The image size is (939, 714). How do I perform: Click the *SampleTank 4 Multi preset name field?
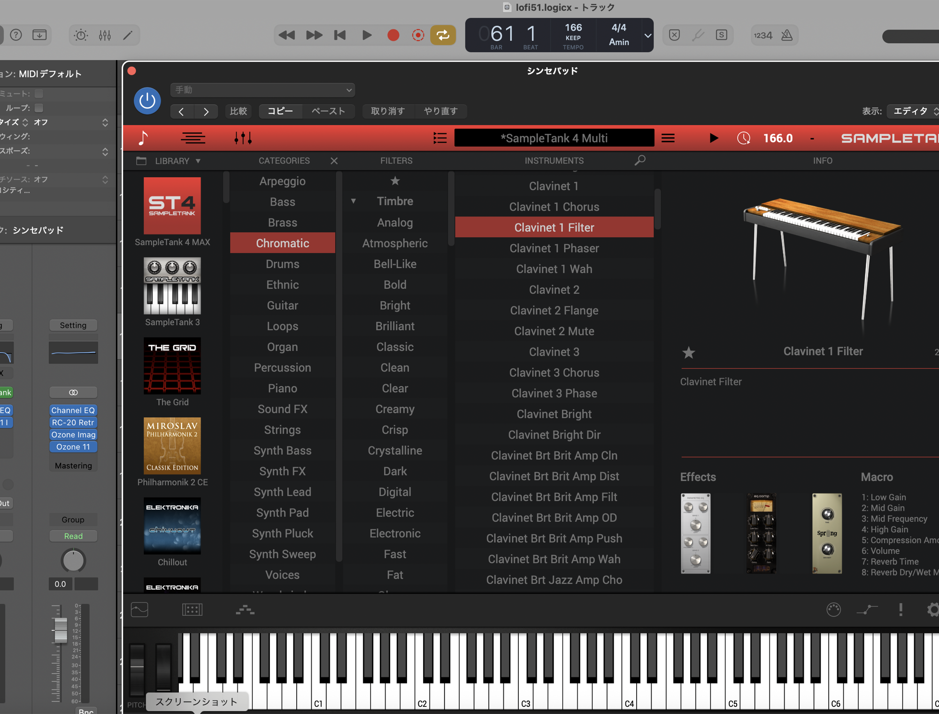tap(554, 138)
